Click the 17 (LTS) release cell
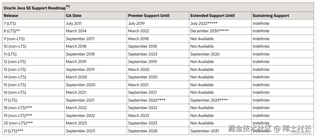This screenshot has height=137, width=316. (x=10, y=100)
